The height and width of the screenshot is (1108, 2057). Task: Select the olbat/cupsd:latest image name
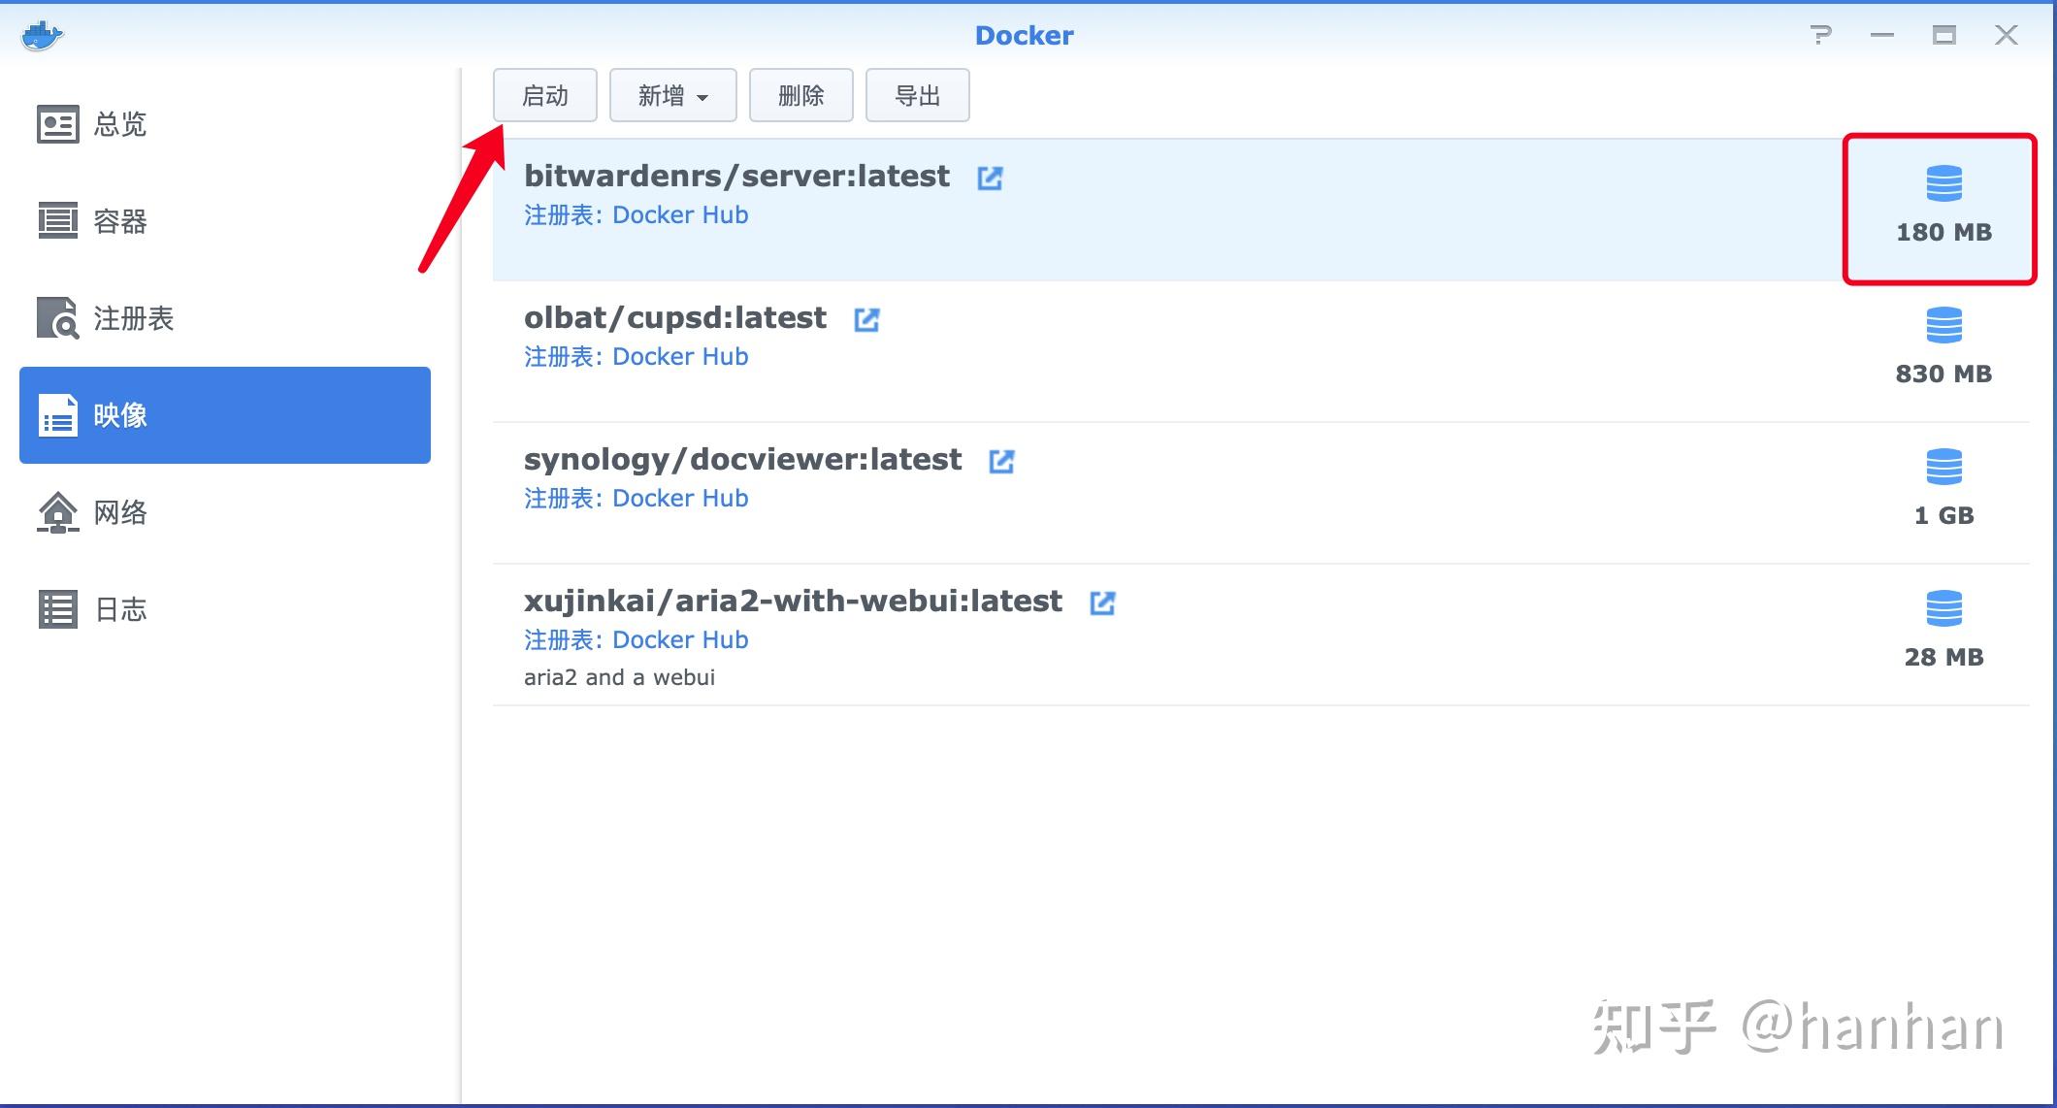point(675,317)
